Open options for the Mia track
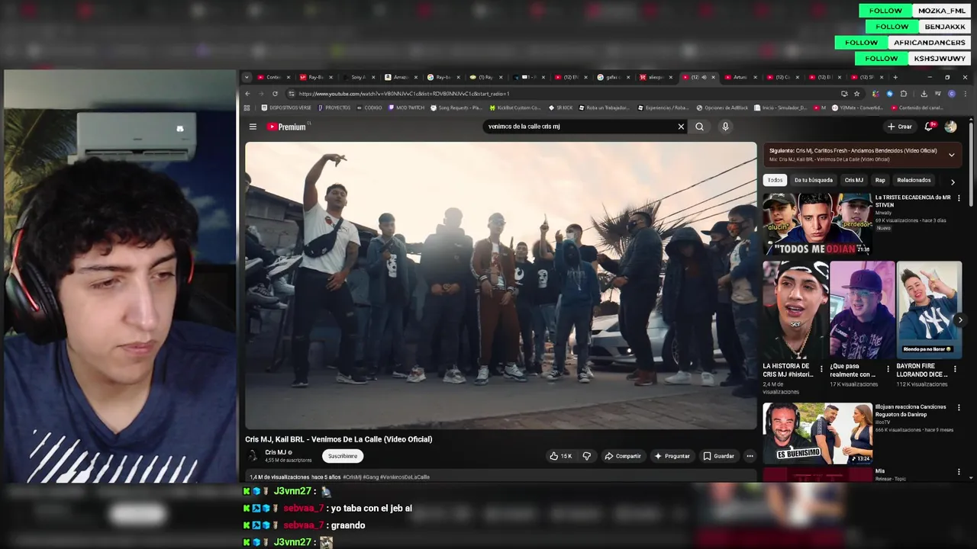Screen dimensions: 977x549 tap(959, 472)
